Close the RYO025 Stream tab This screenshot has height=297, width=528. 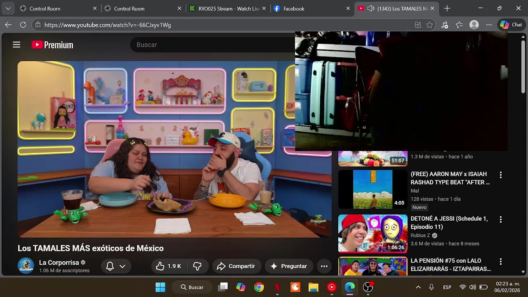[264, 8]
